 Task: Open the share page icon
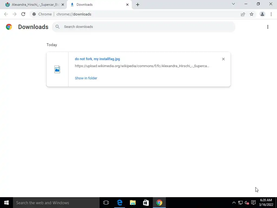(243, 14)
